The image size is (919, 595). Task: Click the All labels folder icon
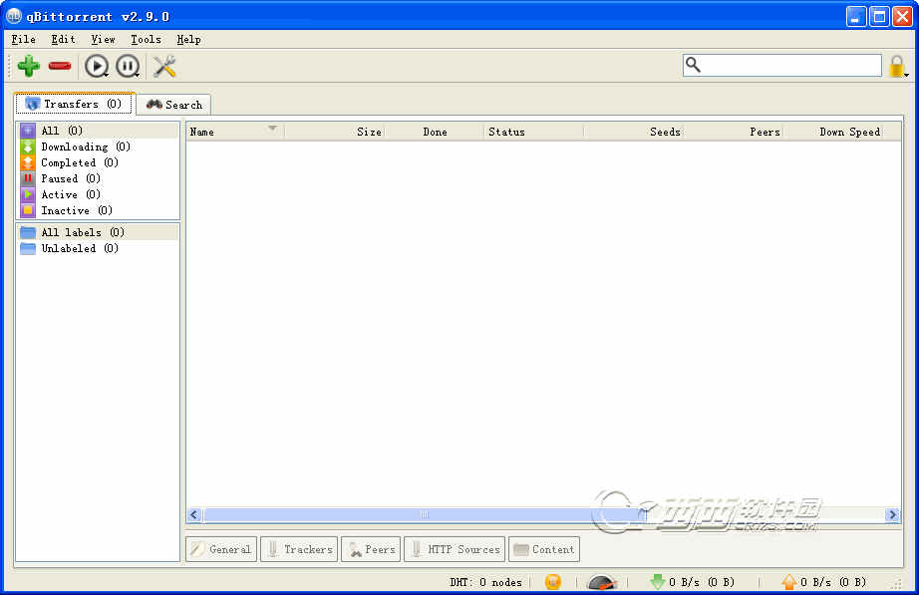pos(28,232)
